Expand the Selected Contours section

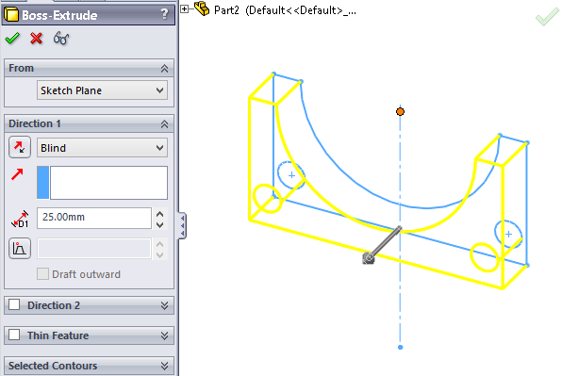[164, 366]
